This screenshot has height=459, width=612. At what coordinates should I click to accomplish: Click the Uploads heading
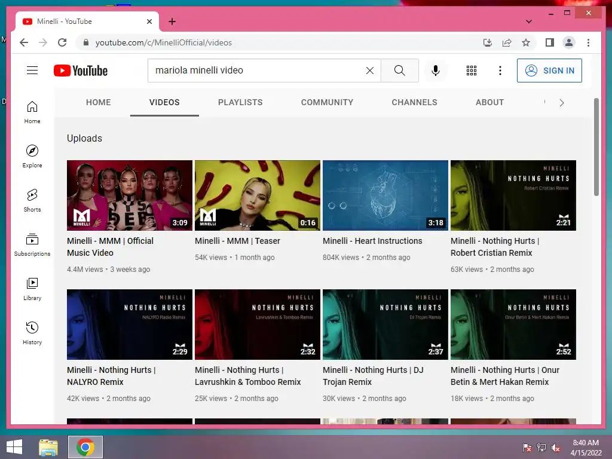84,138
